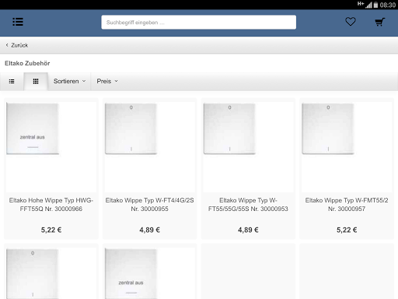Switch to grid view layout

pyautogui.click(x=36, y=82)
